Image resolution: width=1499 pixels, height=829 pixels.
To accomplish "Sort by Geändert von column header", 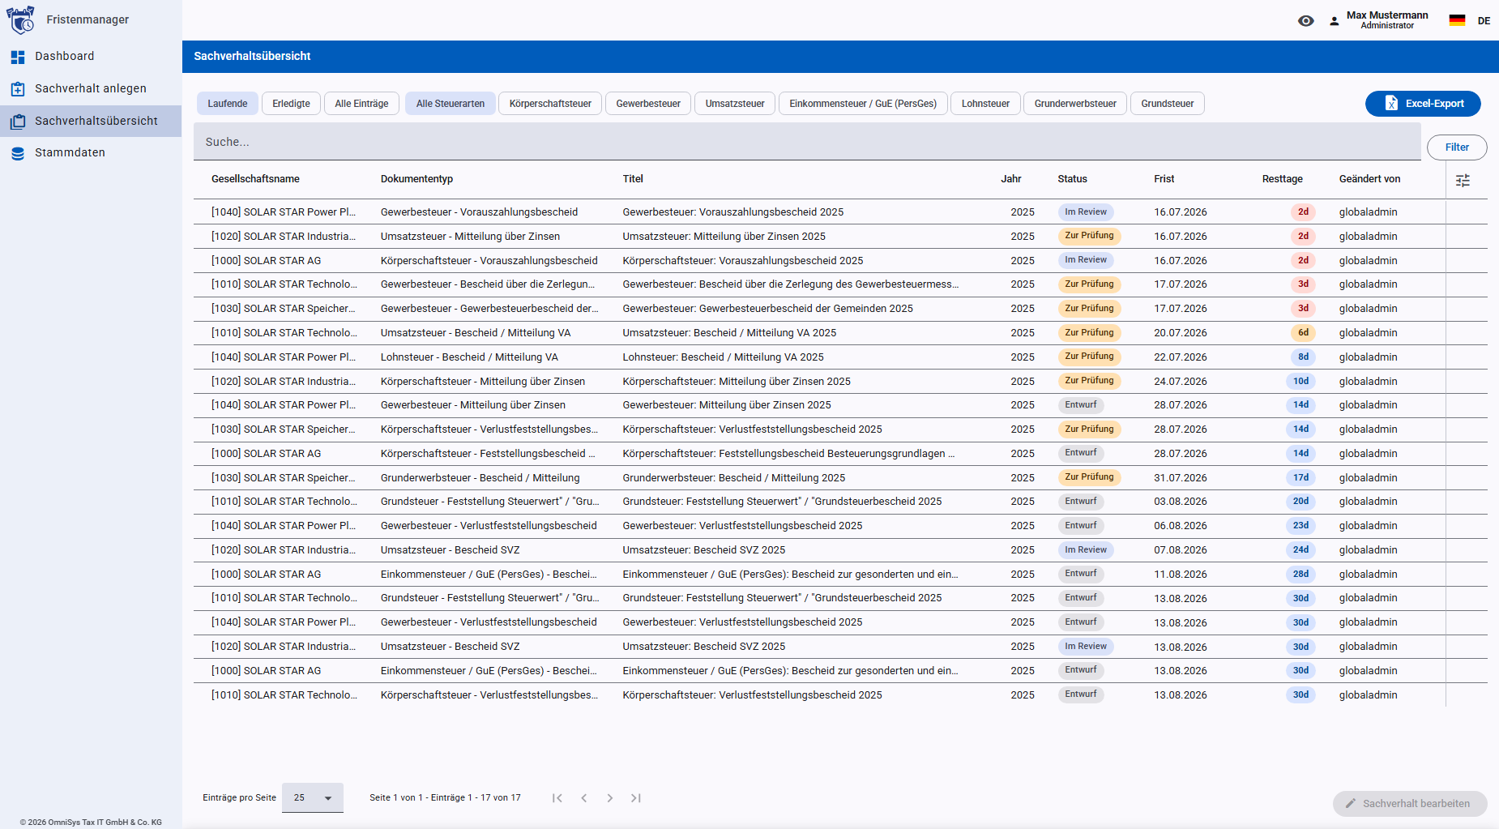I will (1369, 179).
